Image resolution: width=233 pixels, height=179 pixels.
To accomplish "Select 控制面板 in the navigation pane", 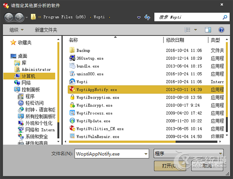I will 31,89.
